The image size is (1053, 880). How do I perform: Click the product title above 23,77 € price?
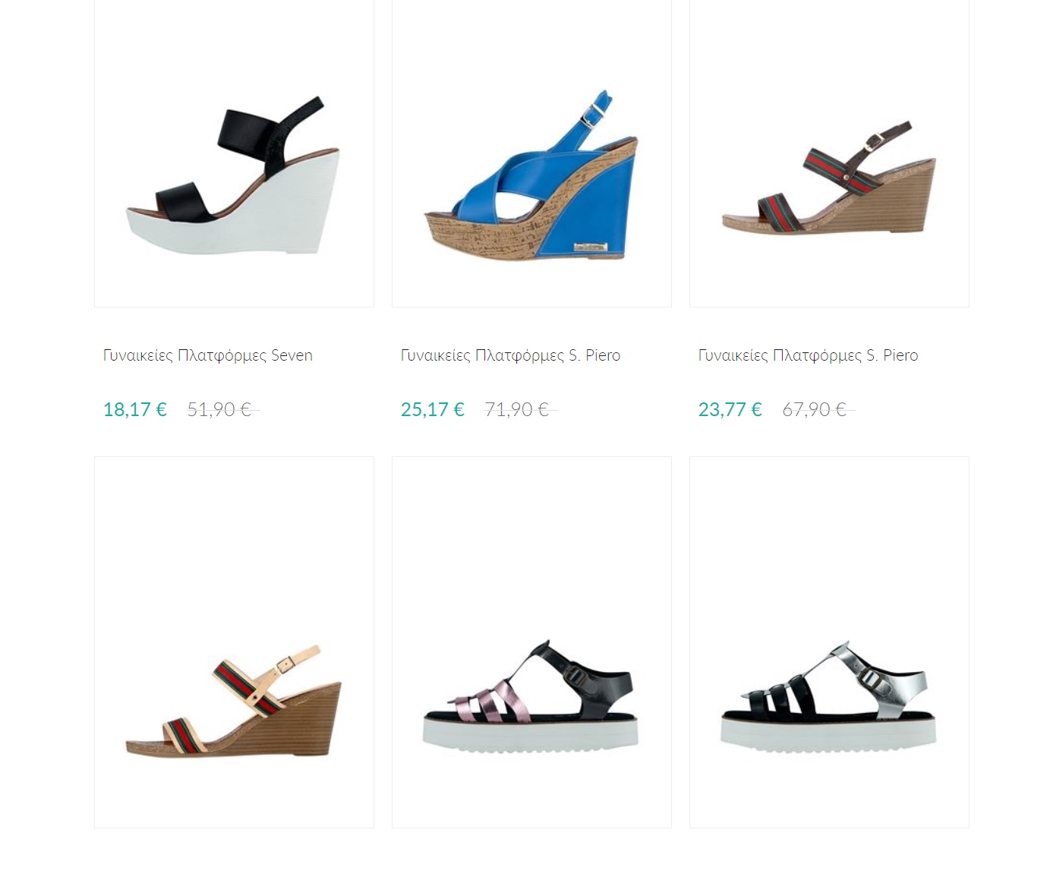(x=808, y=355)
